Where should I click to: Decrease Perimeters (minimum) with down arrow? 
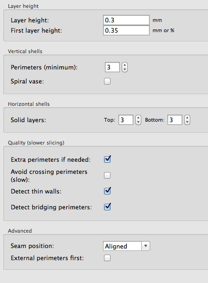coord(125,69)
